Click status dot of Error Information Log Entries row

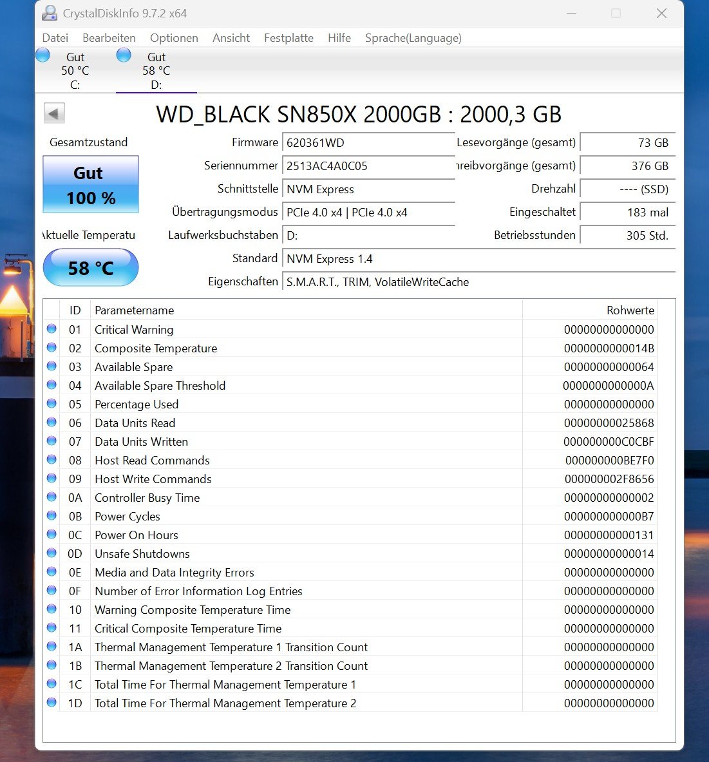click(x=52, y=591)
